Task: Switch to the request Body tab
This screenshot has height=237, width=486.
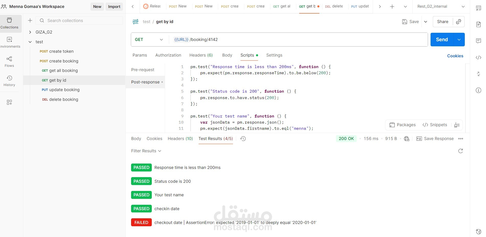Action: pyautogui.click(x=227, y=55)
